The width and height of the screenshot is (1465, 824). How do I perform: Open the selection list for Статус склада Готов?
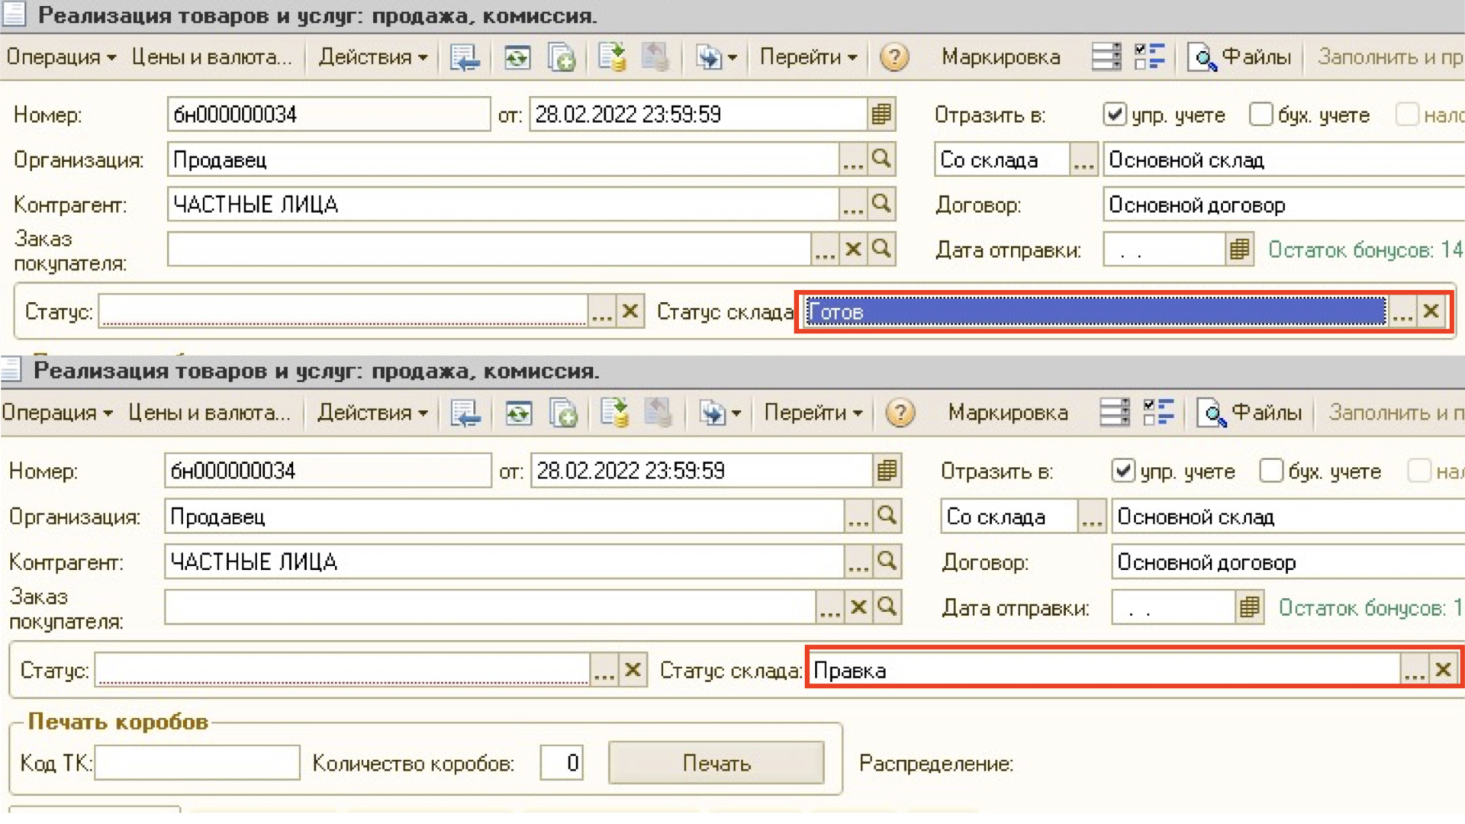coord(1402,311)
